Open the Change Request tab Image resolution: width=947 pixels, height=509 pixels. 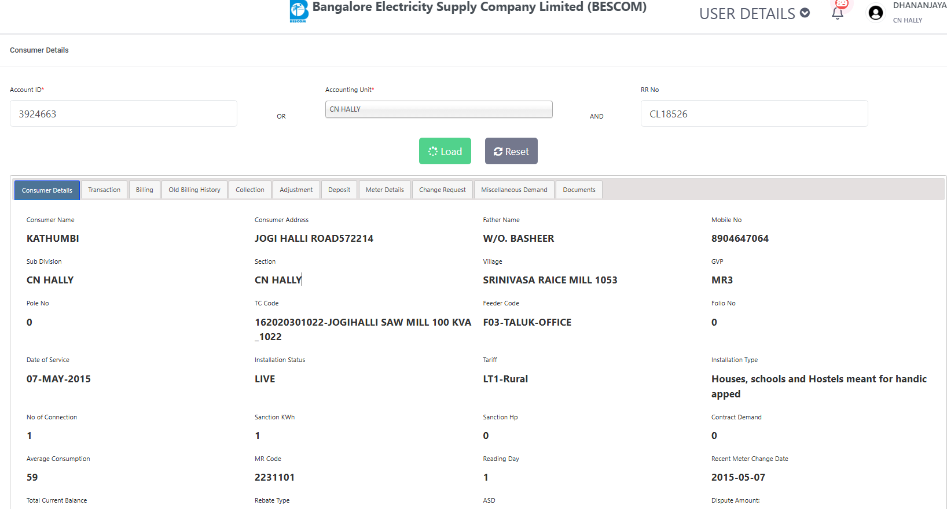tap(442, 190)
